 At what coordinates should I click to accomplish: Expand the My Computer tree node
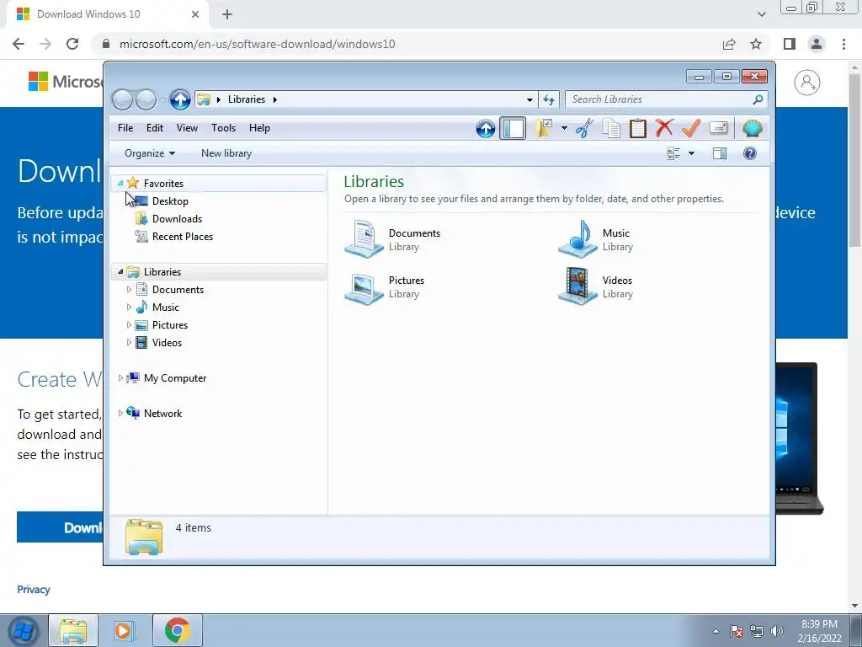click(120, 378)
